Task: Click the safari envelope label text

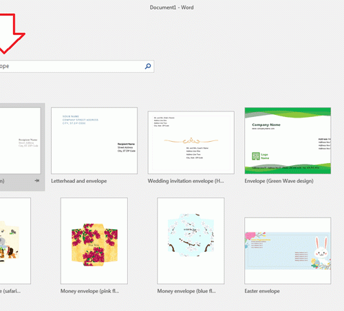Action: 10,291
